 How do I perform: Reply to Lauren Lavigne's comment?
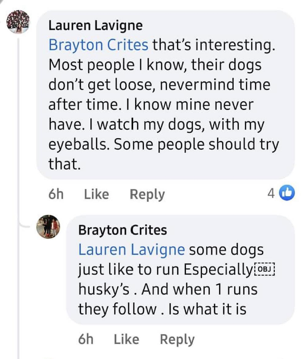[147, 194]
